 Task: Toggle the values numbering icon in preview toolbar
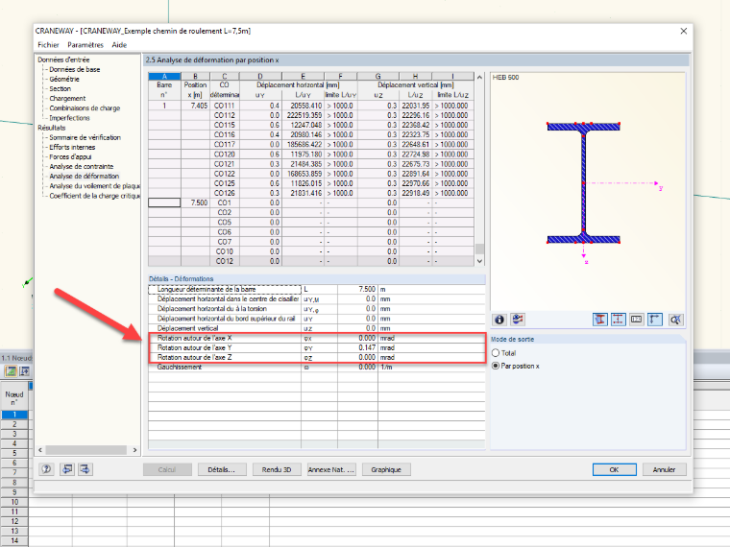point(637,320)
